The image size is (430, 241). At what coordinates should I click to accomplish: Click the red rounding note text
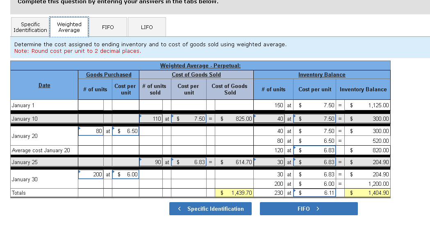[77, 51]
